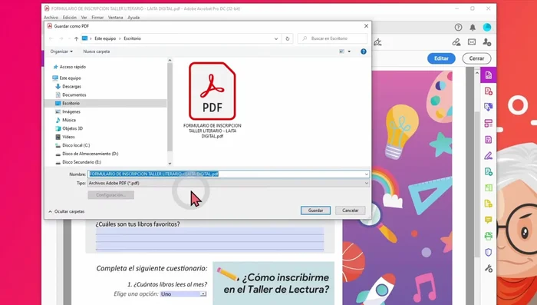
Task: Click the Cancelar button
Action: pyautogui.click(x=351, y=211)
